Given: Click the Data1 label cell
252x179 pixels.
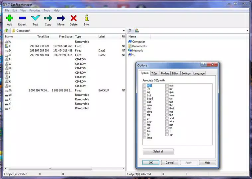Looking at the screenshot, I should click(x=102, y=50).
